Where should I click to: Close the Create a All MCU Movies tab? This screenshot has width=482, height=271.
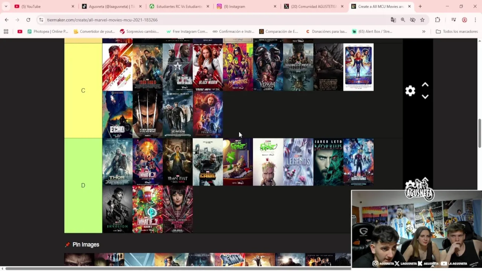click(x=409, y=6)
